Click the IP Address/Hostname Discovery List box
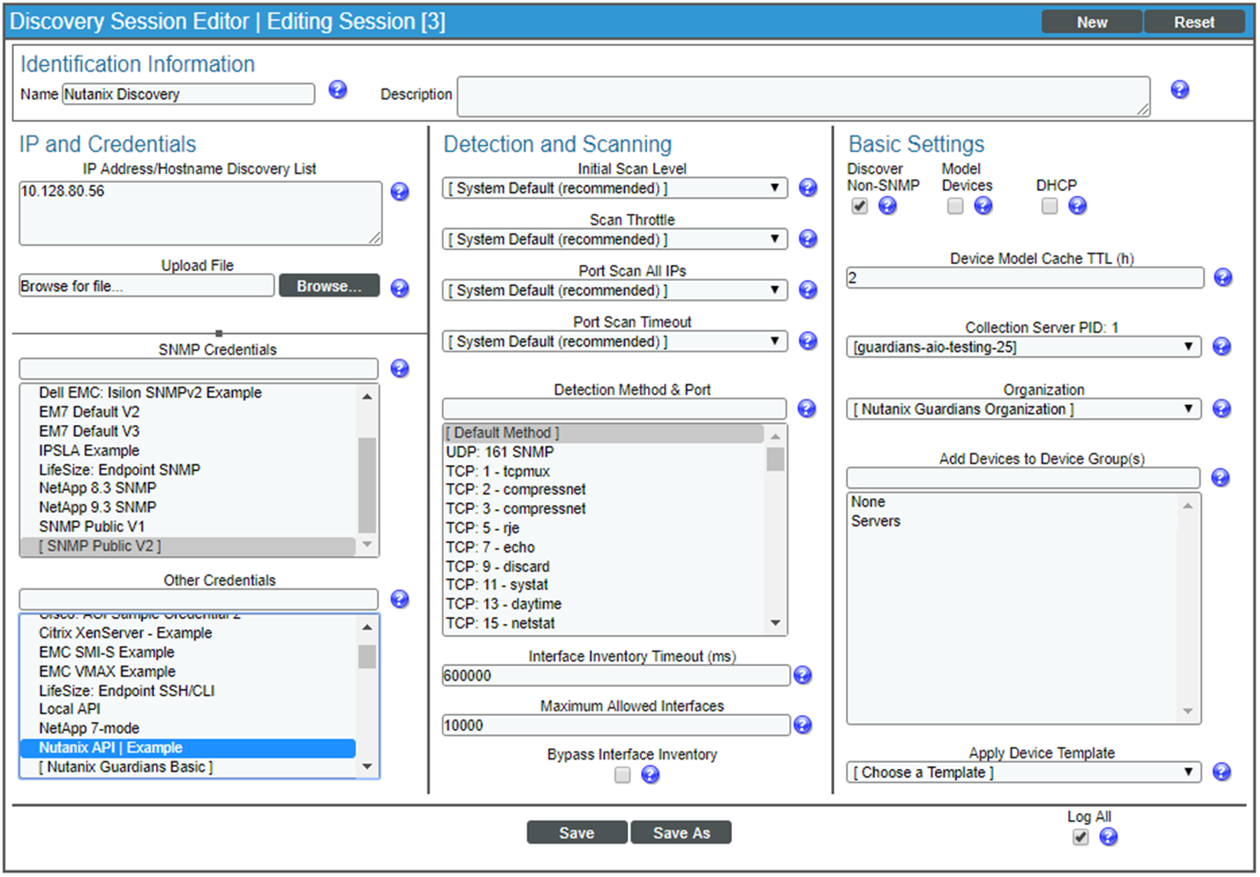The height and width of the screenshot is (877, 1260). coord(200,213)
